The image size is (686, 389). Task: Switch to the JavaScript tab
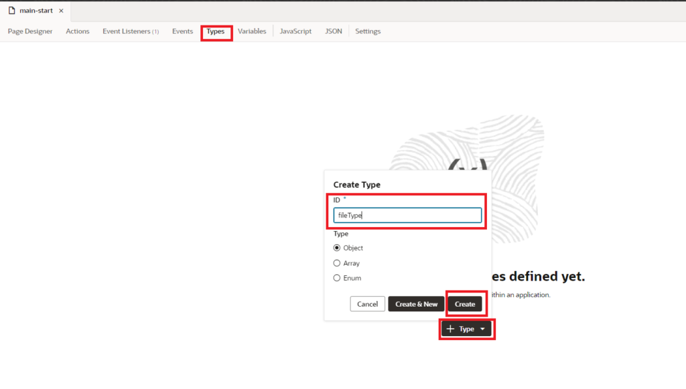295,31
